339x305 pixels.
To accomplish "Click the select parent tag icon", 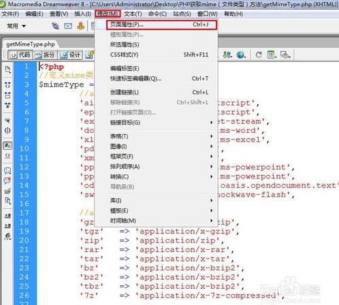I will [x=7, y=121].
